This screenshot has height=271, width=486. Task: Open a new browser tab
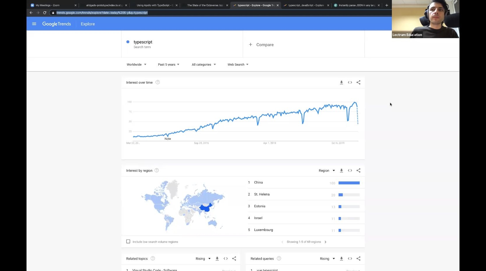(x=387, y=5)
